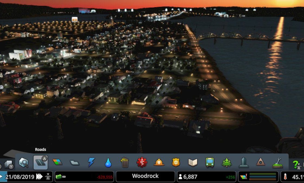304x183 pixels.
Task: Open the Fire Department menu
Action: 159,162
